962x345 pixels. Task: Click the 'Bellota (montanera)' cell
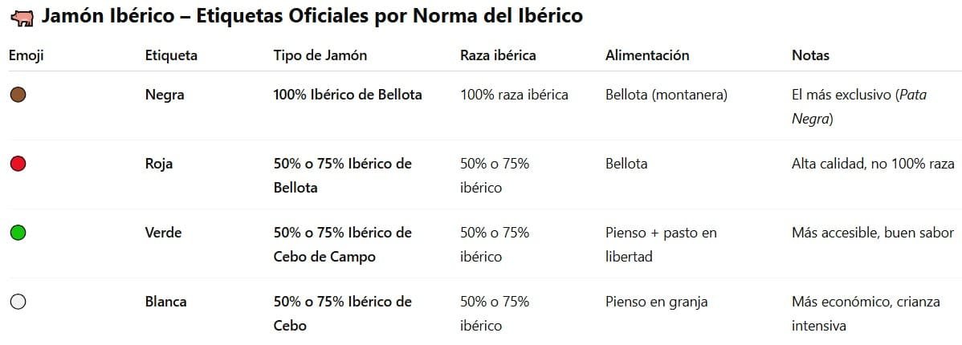pyautogui.click(x=666, y=95)
